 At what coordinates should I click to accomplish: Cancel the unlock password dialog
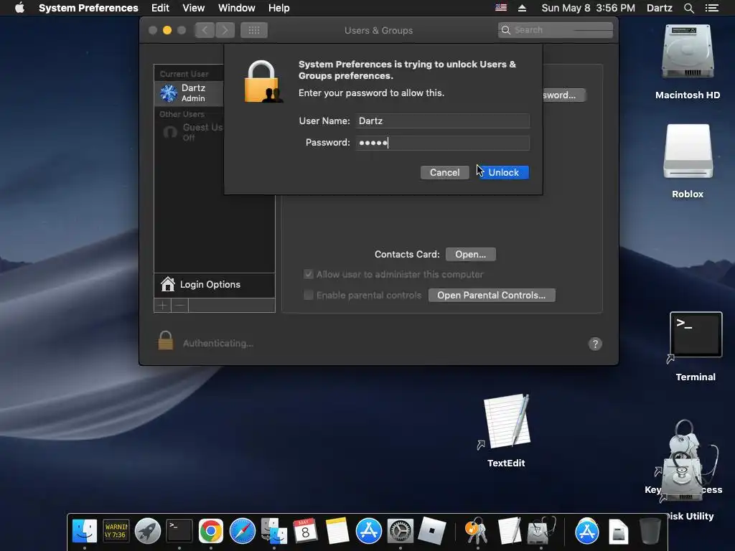tap(444, 172)
